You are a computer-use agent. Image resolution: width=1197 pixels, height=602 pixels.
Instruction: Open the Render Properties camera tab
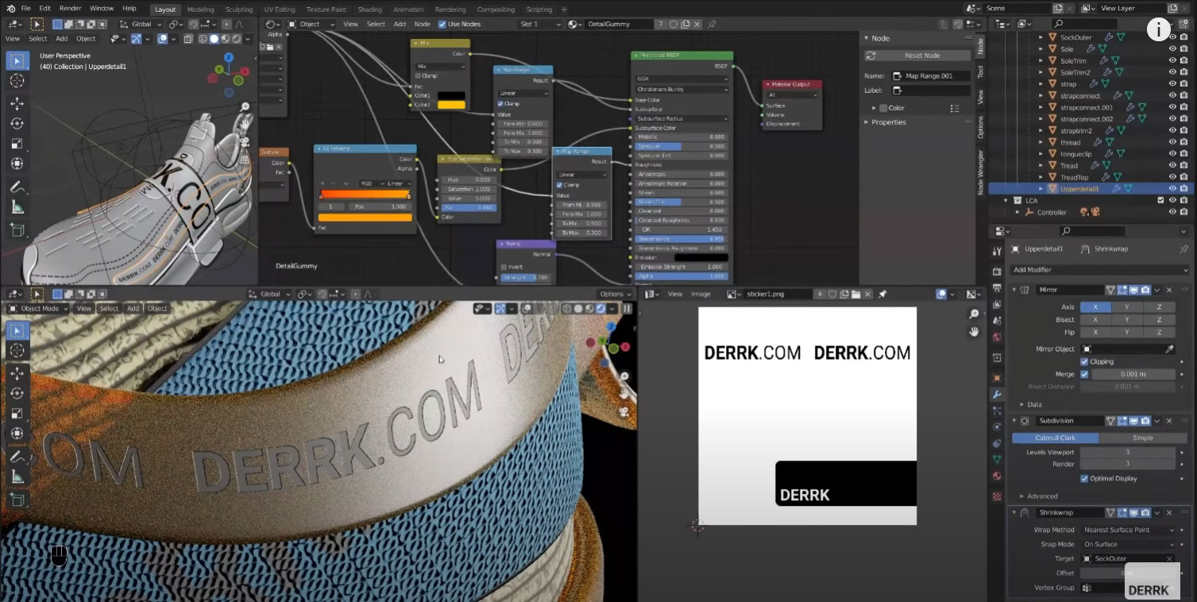[x=997, y=270]
